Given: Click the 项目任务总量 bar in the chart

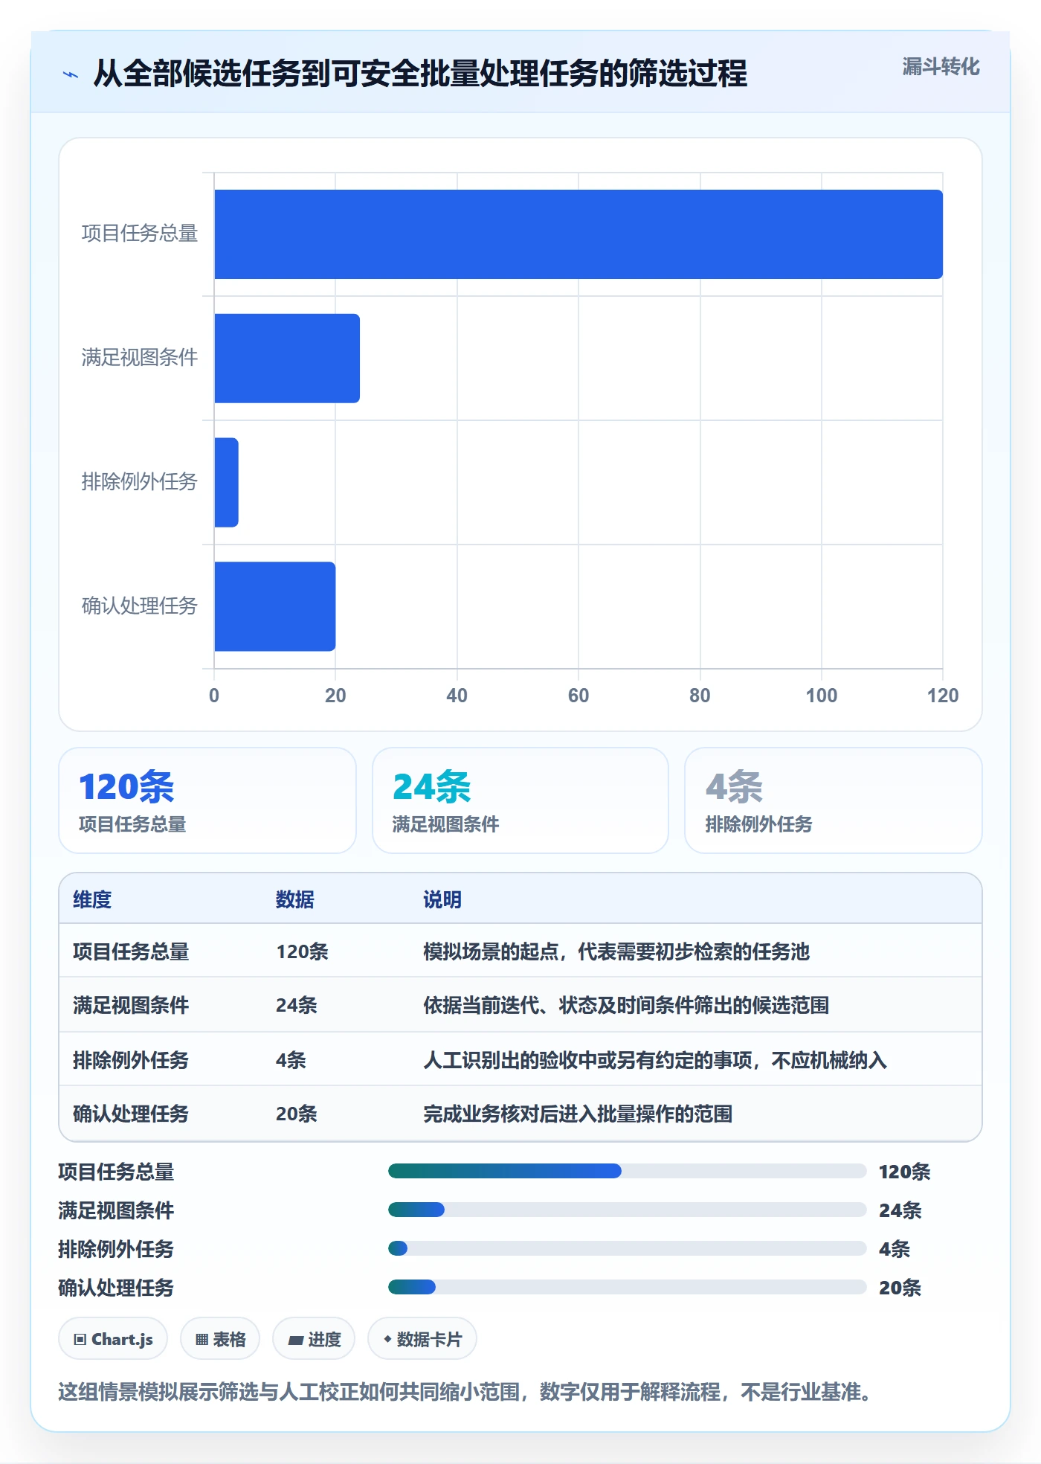Looking at the screenshot, I should click(x=578, y=234).
